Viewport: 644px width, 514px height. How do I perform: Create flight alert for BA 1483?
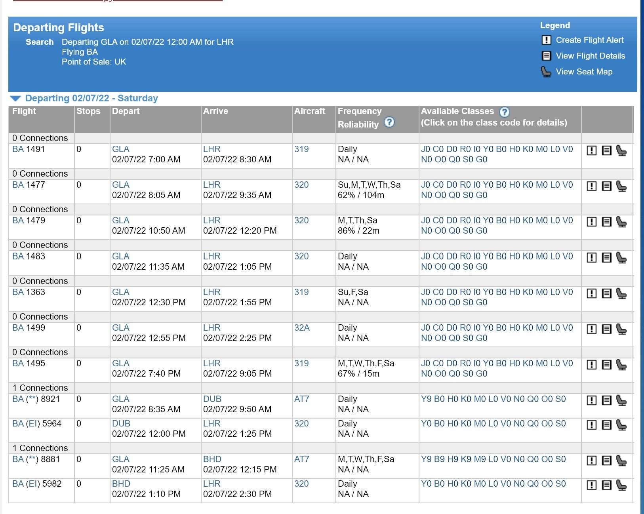591,258
